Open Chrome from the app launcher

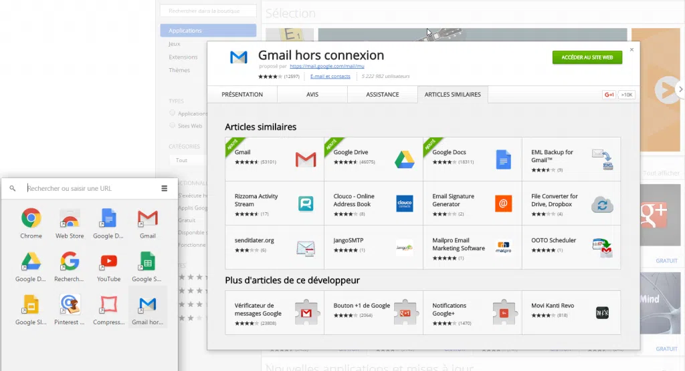(x=31, y=224)
